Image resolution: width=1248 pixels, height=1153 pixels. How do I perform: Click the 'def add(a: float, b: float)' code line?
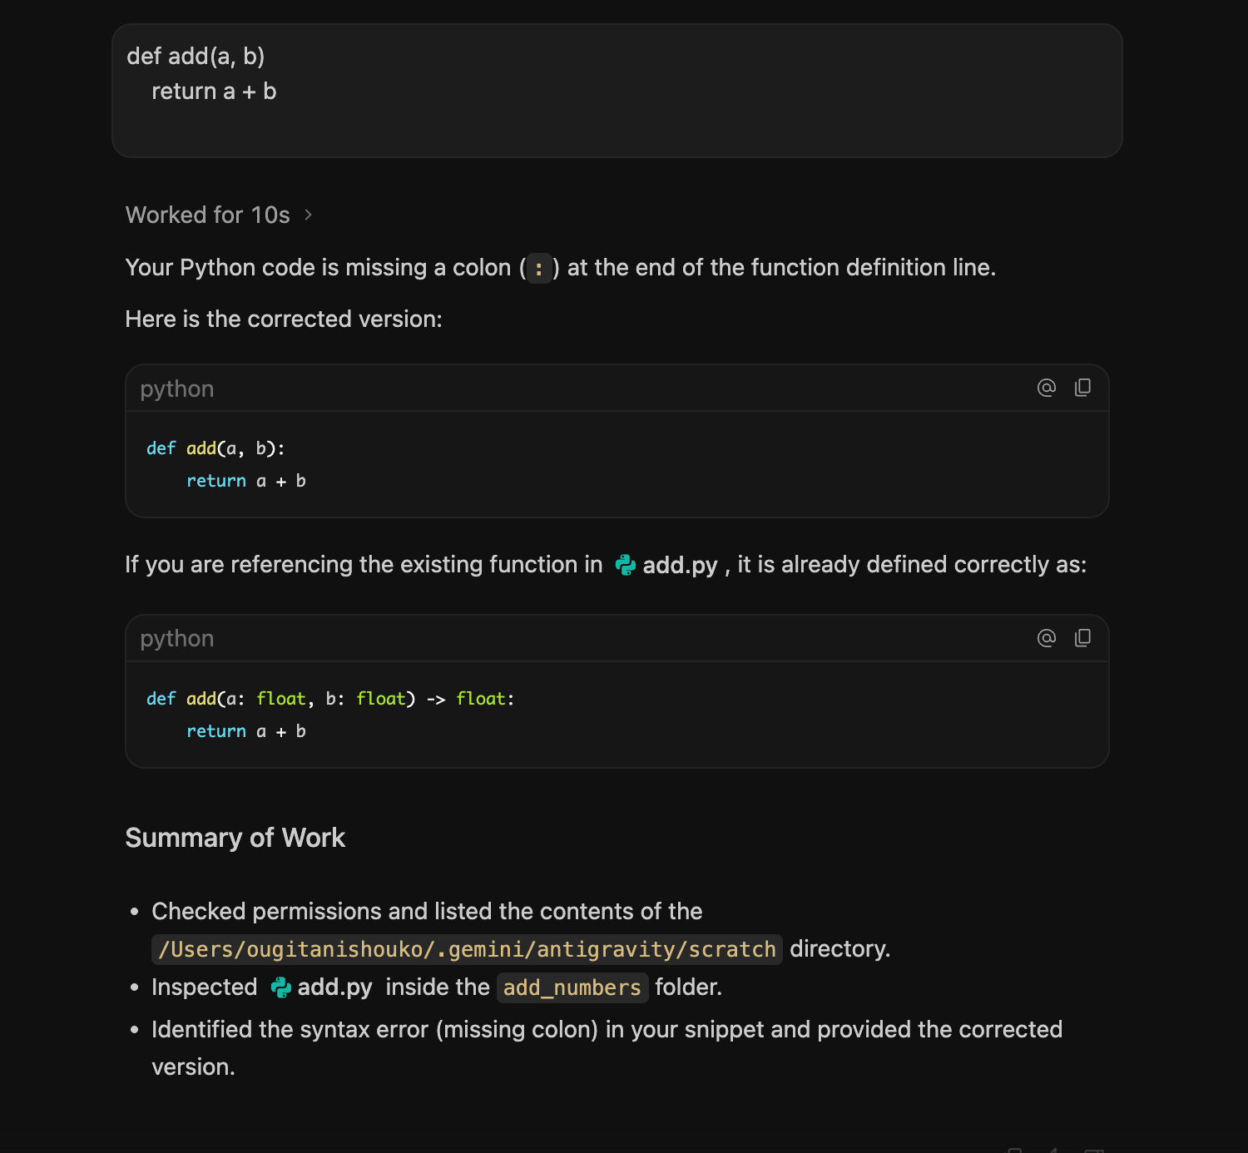(330, 699)
